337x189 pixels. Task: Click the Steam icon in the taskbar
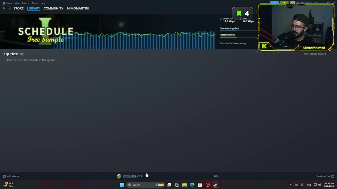tap(215, 185)
